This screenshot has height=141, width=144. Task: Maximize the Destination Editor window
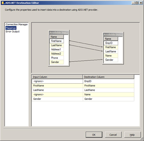click(137, 3)
